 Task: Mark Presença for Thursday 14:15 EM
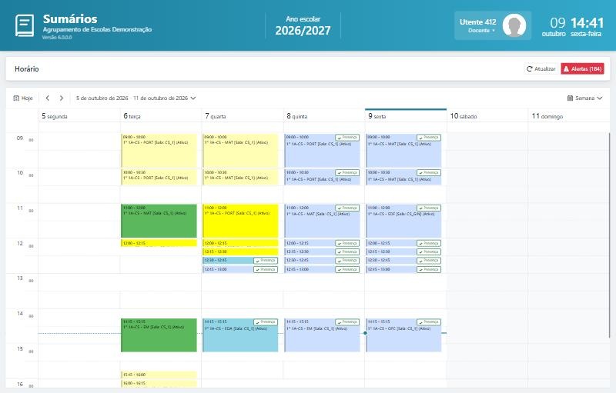pos(347,322)
